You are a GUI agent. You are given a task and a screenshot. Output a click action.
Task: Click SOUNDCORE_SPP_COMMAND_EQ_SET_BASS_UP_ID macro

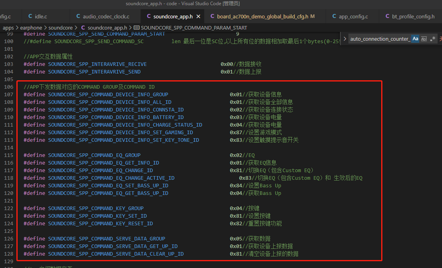(108, 186)
